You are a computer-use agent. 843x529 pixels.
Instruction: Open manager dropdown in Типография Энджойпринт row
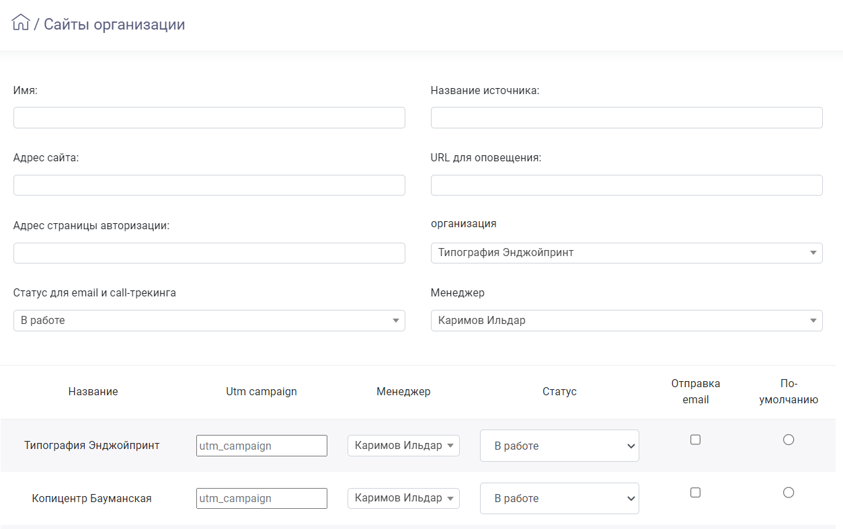[403, 446]
